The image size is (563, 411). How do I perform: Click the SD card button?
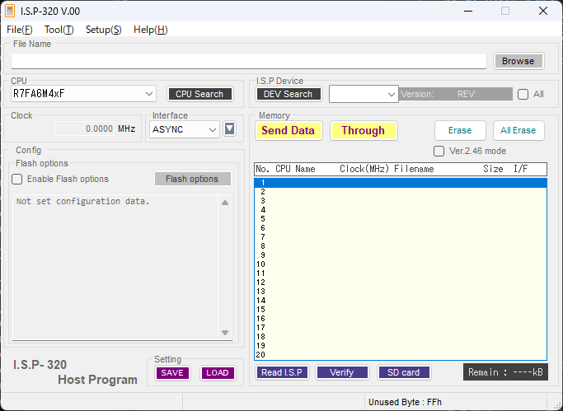[404, 372]
